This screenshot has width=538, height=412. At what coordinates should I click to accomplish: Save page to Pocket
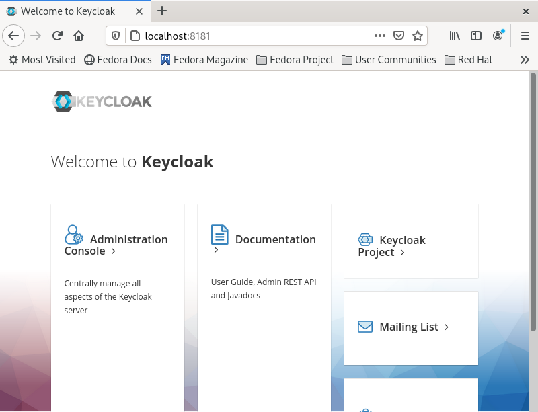coord(399,36)
